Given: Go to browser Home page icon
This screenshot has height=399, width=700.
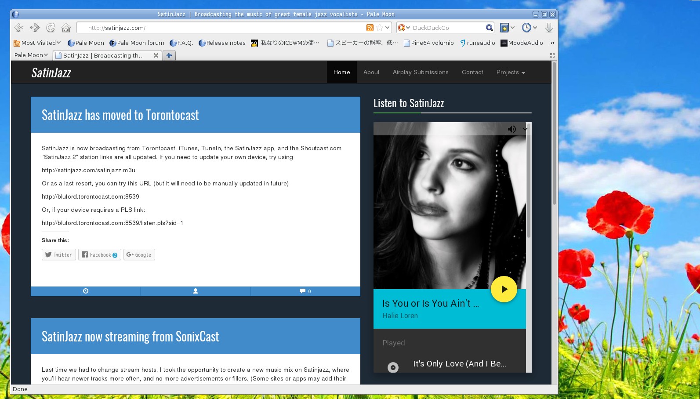Looking at the screenshot, I should coord(66,28).
